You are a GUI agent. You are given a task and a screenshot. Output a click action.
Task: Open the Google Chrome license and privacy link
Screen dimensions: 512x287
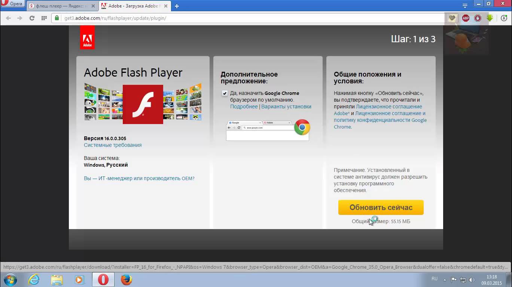(380, 120)
